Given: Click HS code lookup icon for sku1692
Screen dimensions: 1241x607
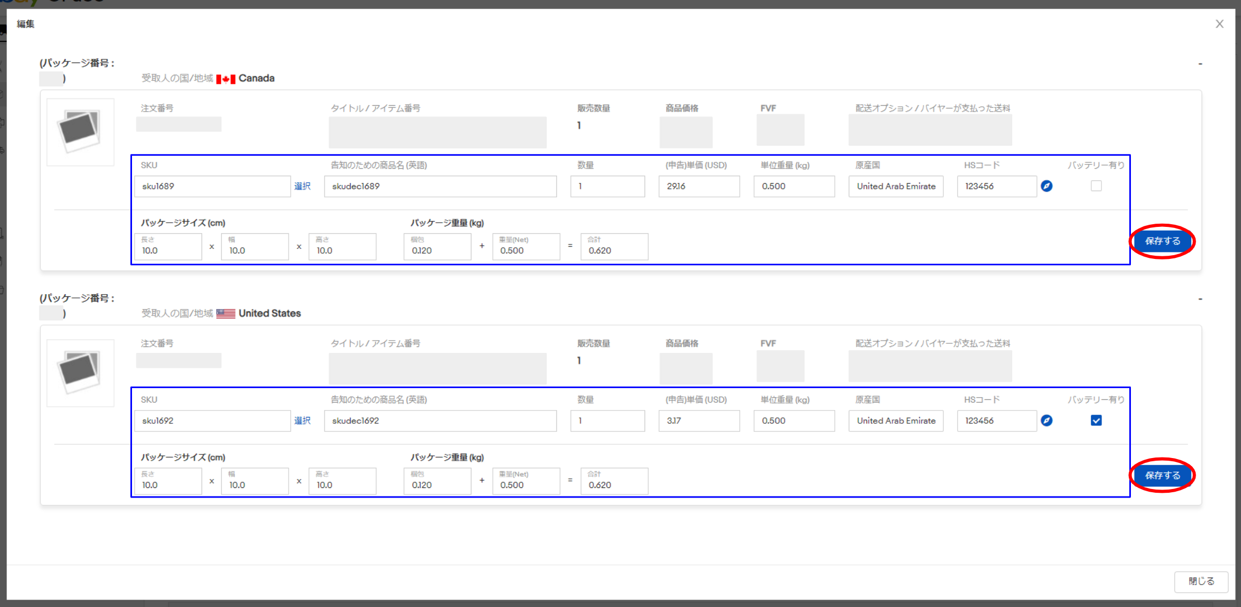Looking at the screenshot, I should tap(1046, 421).
